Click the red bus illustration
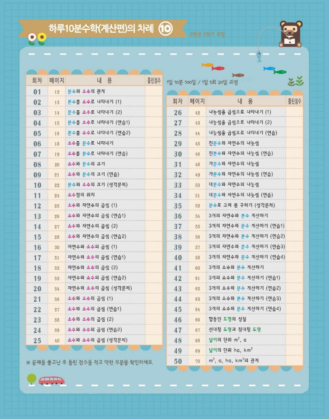This screenshot has height=419, width=329. click(x=51, y=380)
